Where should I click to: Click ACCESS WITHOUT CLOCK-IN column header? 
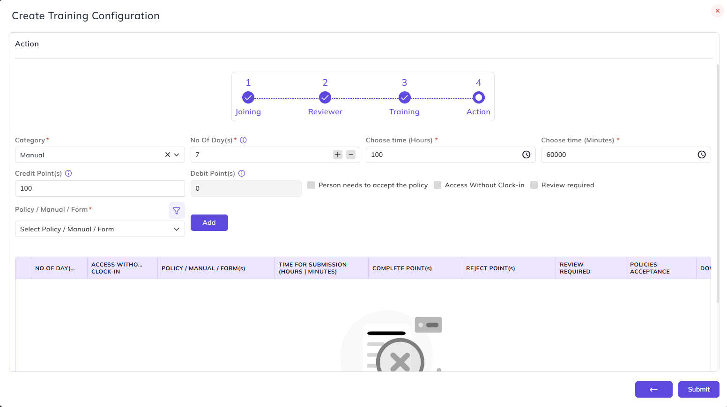click(123, 268)
